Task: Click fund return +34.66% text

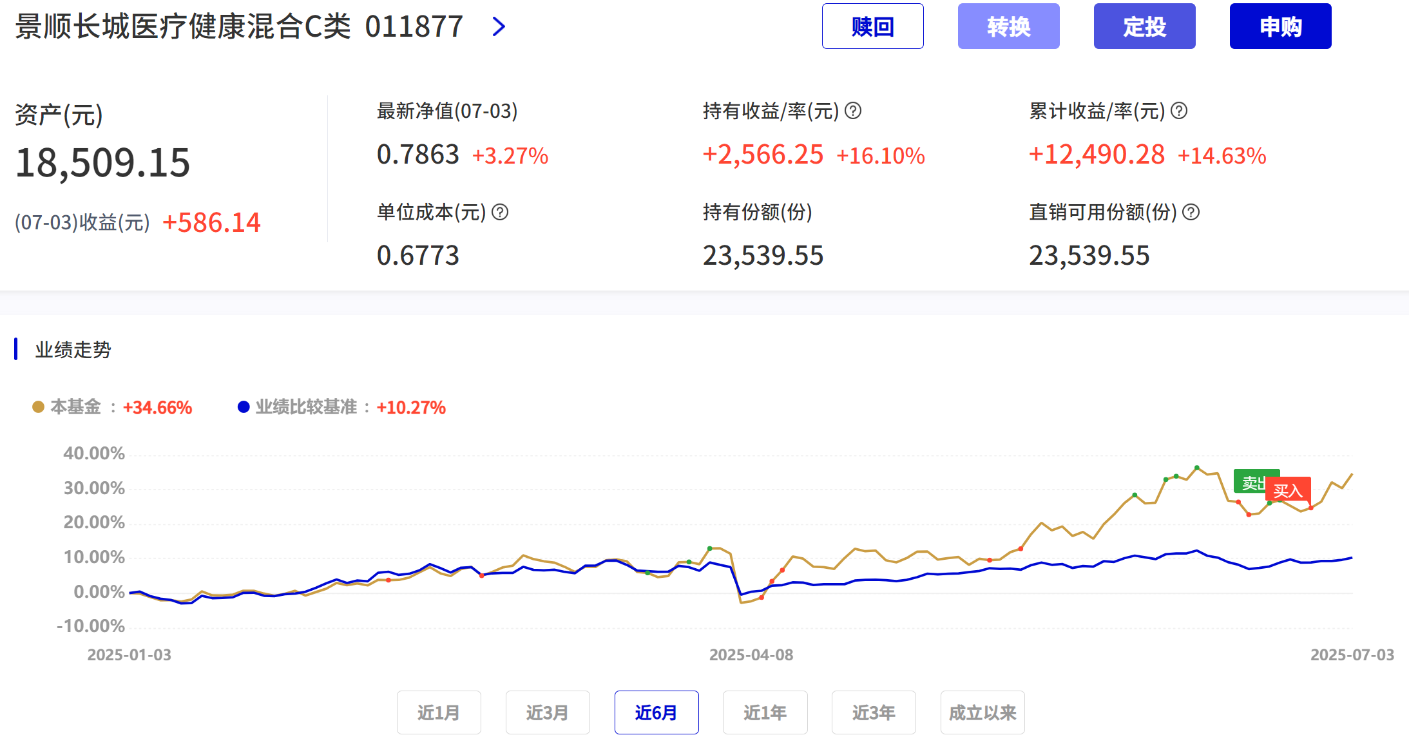Action: tap(157, 407)
